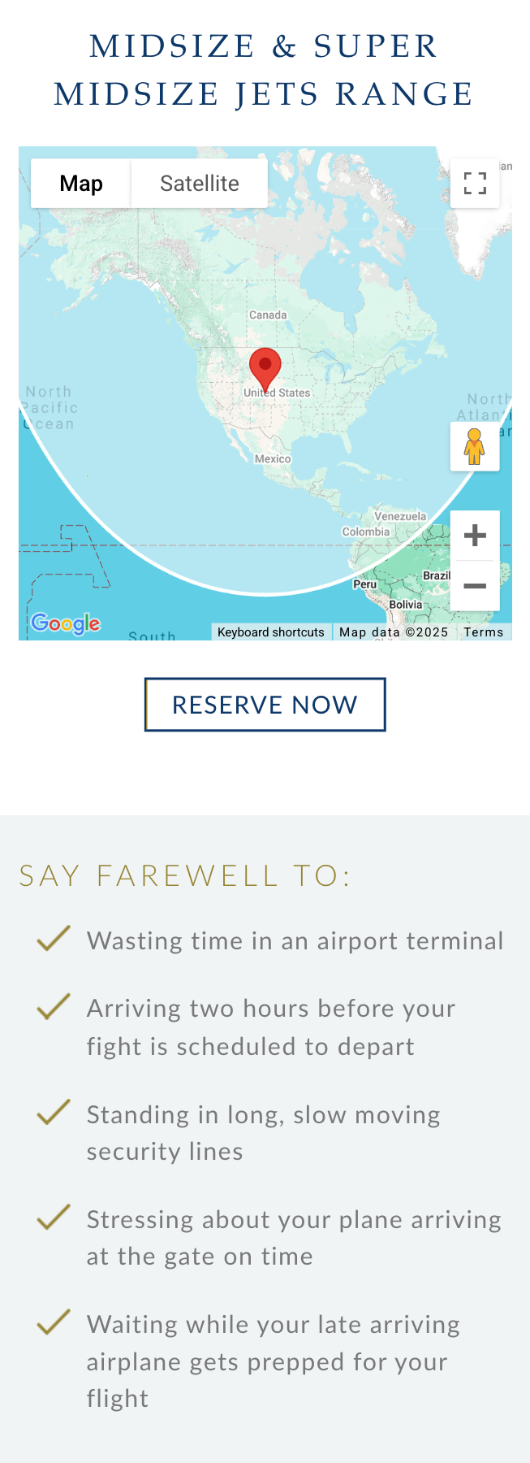This screenshot has width=530, height=1463.
Task: Click checkmark beside 'Wasting time in an airport terminal'
Action: tap(54, 939)
